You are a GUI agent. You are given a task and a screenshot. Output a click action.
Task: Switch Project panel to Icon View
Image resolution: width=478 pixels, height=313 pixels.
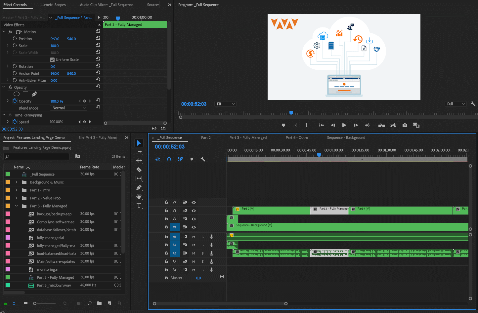[x=26, y=303]
